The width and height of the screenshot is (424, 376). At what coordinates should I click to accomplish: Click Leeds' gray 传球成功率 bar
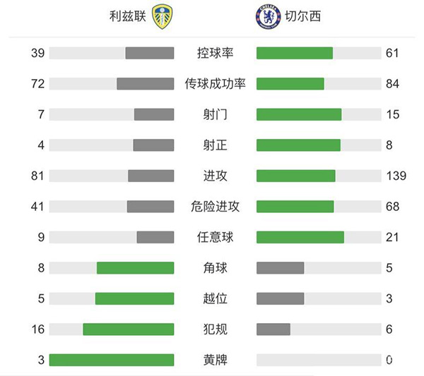(x=145, y=84)
